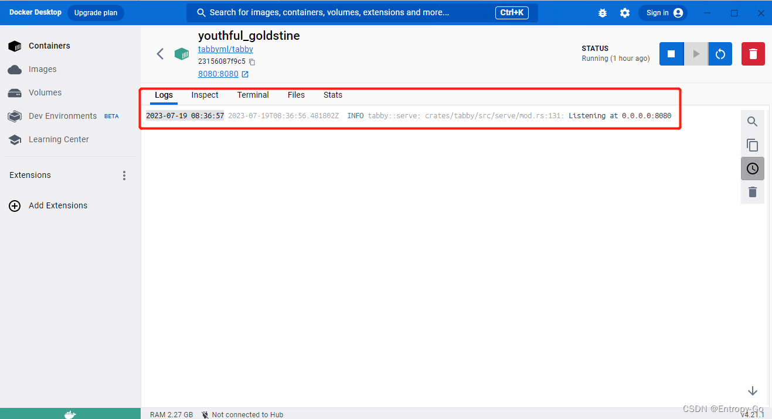This screenshot has width=772, height=419.
Task: Open the Volumes section
Action: pyautogui.click(x=45, y=92)
